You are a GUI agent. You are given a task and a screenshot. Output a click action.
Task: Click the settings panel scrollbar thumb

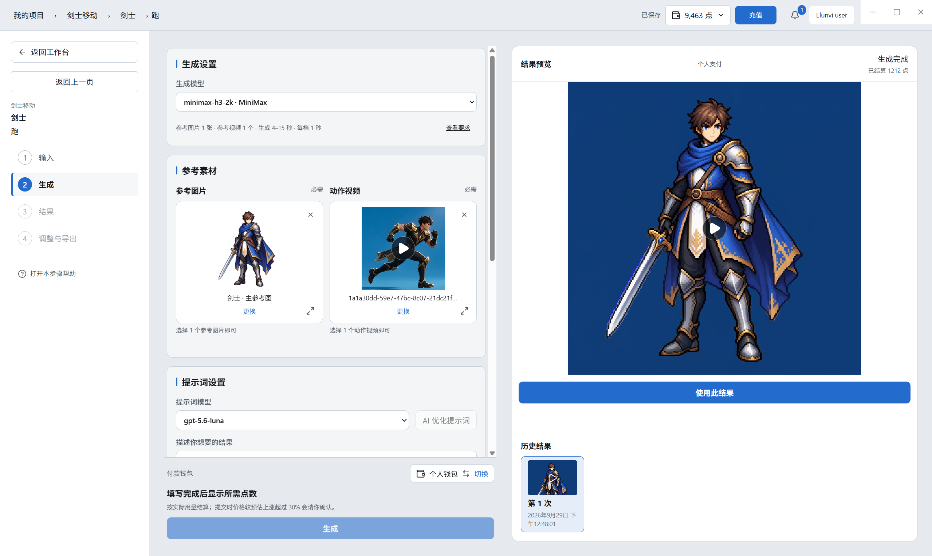tap(492, 158)
